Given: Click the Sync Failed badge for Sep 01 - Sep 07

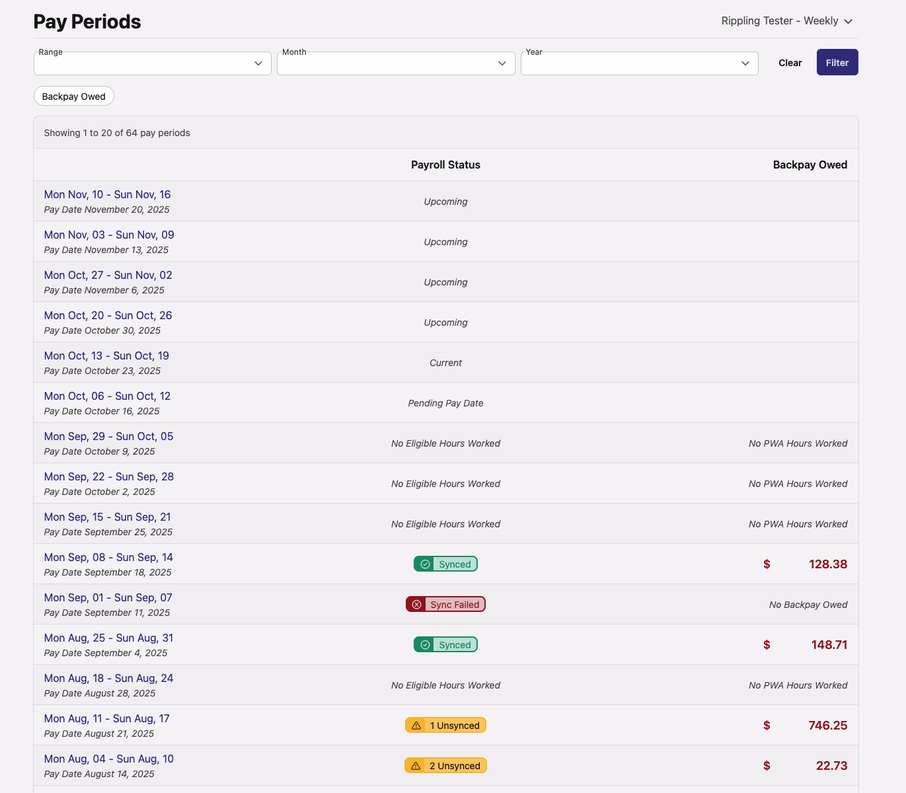Looking at the screenshot, I should click(445, 604).
